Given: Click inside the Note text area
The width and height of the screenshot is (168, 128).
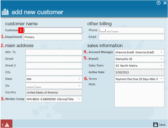Looking at the screenshot, I should [x=139, y=95].
